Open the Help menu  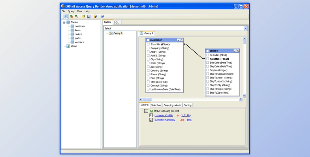[x=87, y=11]
